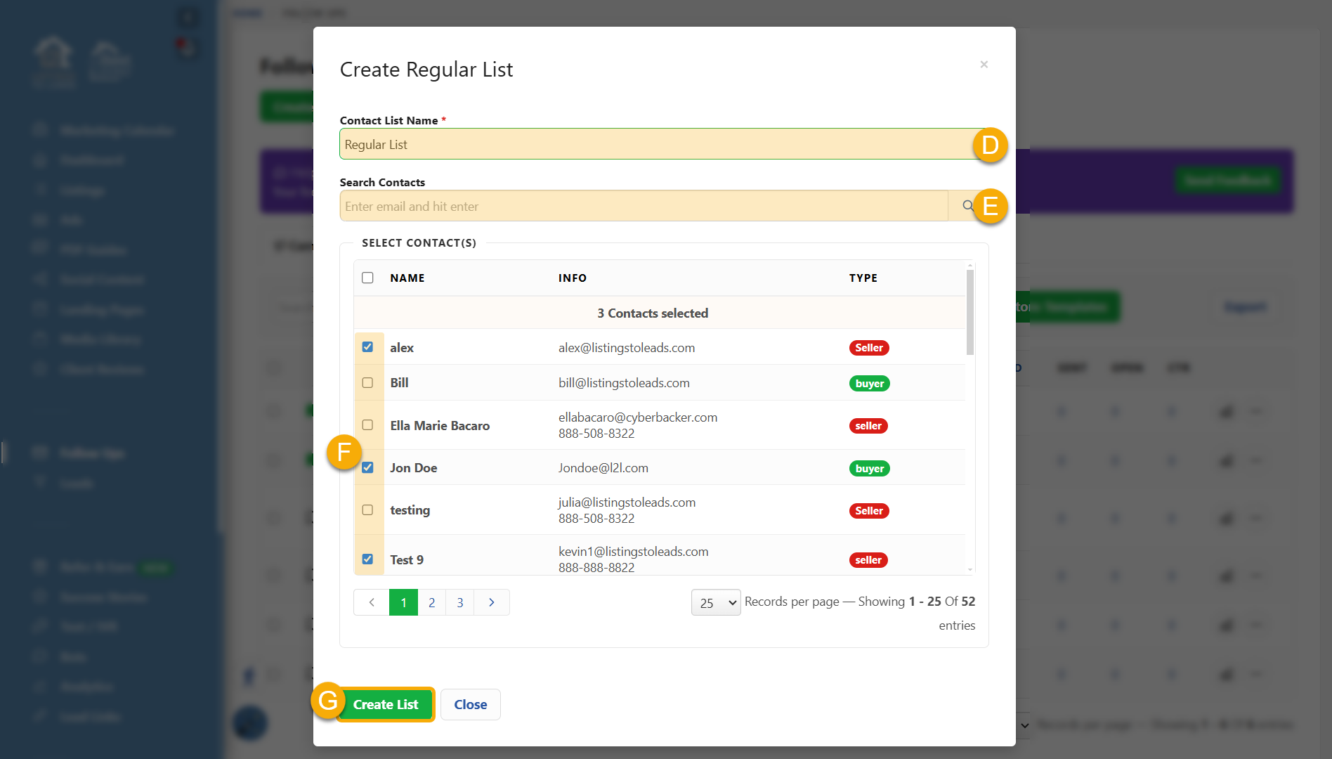Viewport: 1332px width, 759px height.
Task: Switch to page 2 of contacts
Action: 432,602
